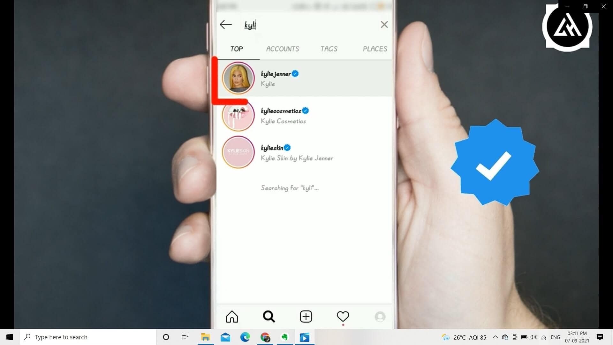Viewport: 613px width, 345px height.
Task: Open the kyliecosmetics account result
Action: coord(281,115)
